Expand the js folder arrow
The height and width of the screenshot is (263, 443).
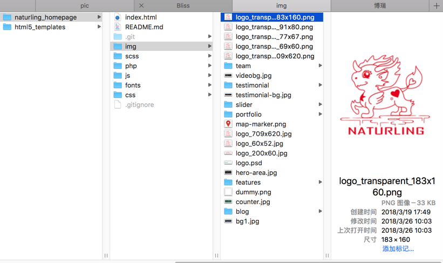coord(210,75)
